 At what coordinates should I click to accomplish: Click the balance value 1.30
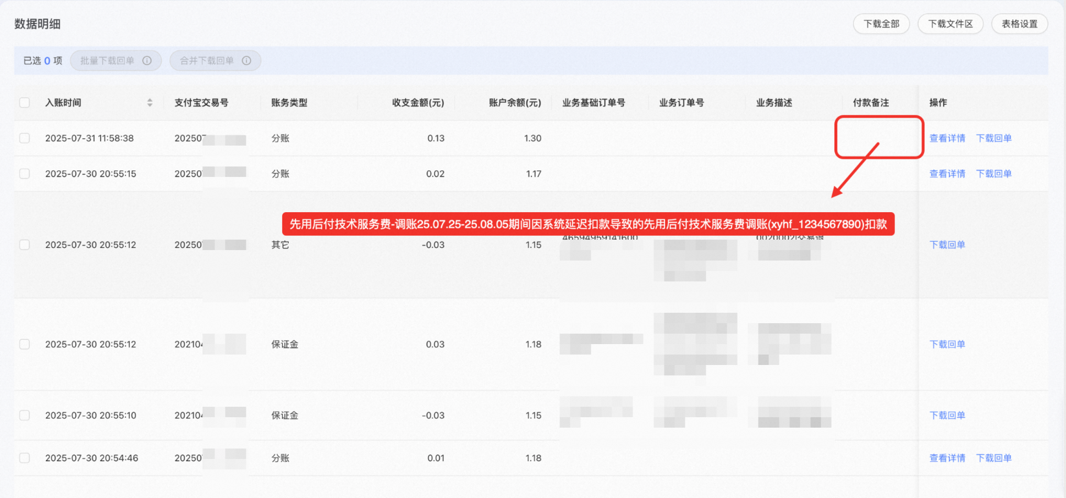(x=532, y=138)
